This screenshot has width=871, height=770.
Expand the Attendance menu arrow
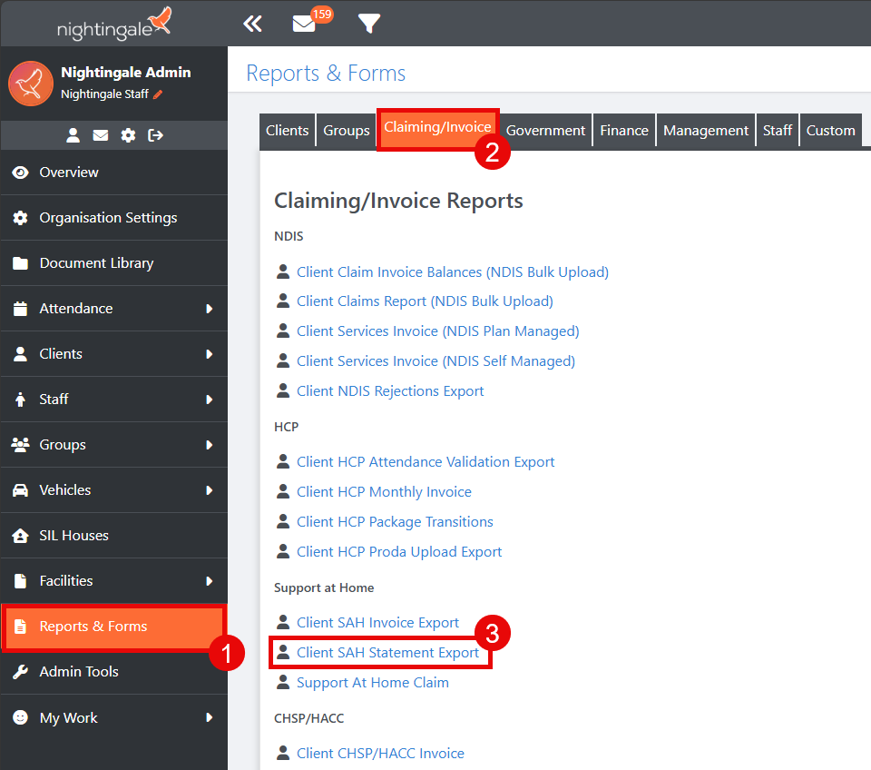point(210,309)
